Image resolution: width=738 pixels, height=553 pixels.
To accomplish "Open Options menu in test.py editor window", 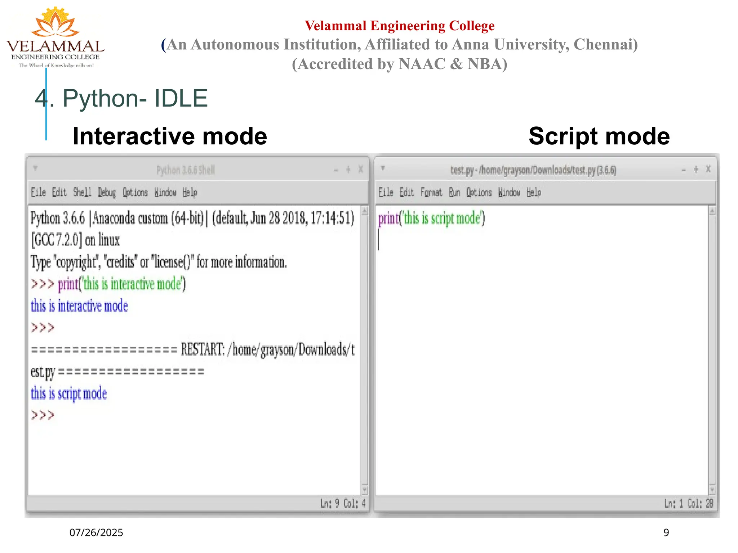I will [x=479, y=193].
